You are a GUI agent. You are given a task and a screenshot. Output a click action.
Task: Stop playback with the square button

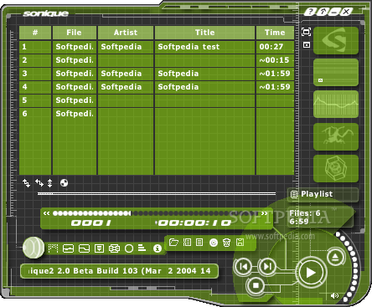coord(256,285)
